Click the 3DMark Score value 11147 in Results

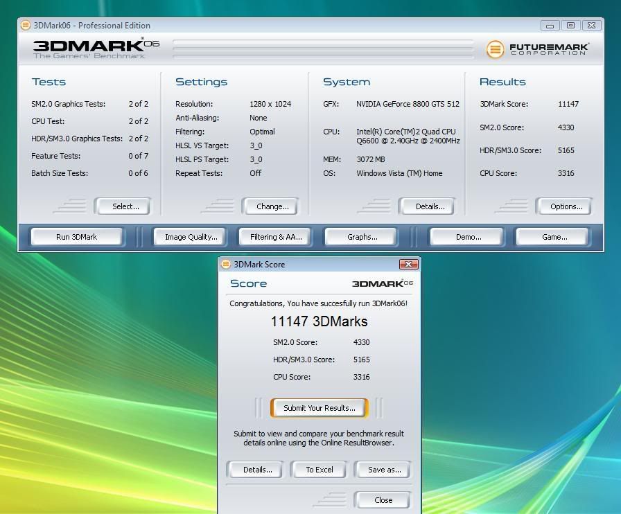[x=568, y=104]
